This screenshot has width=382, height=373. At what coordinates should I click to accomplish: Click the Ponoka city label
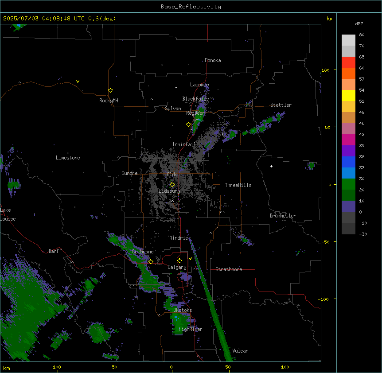pyautogui.click(x=213, y=60)
